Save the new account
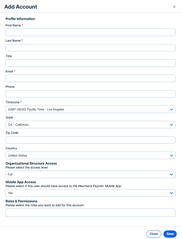The width and height of the screenshot is (182, 239). 170,234
